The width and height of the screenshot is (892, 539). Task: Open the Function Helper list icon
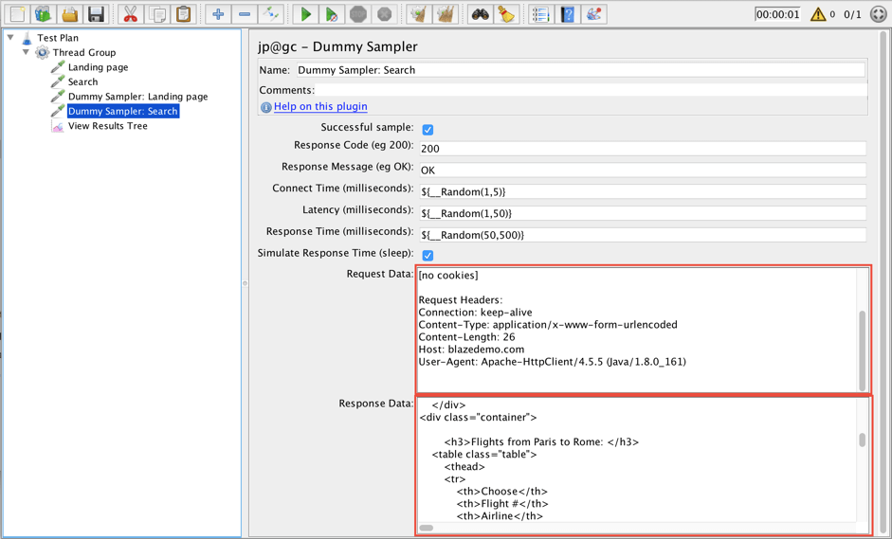point(540,13)
